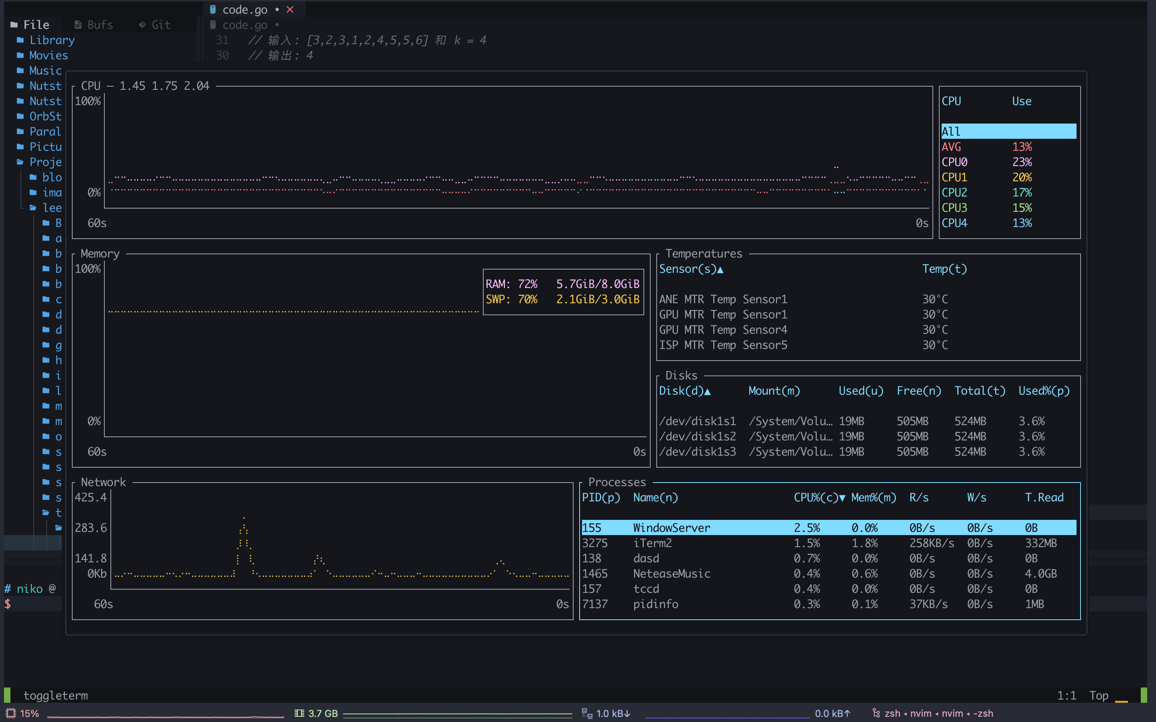Open the Library folder
1156x722 pixels.
tap(46, 40)
